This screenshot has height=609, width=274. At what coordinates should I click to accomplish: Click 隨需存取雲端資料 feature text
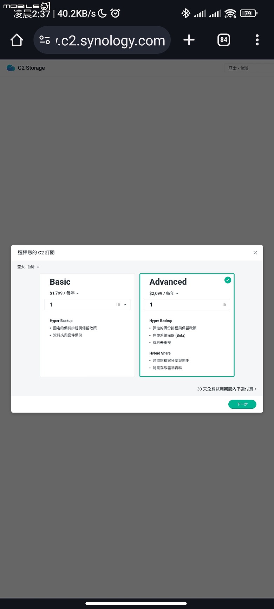point(167,368)
